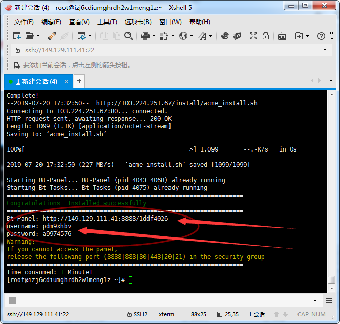340x324 pixels.
Task: Click the compose bar input field
Action: [x=164, y=300]
